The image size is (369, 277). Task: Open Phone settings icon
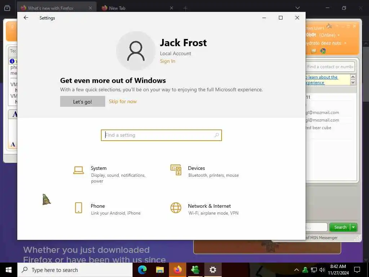(79, 208)
